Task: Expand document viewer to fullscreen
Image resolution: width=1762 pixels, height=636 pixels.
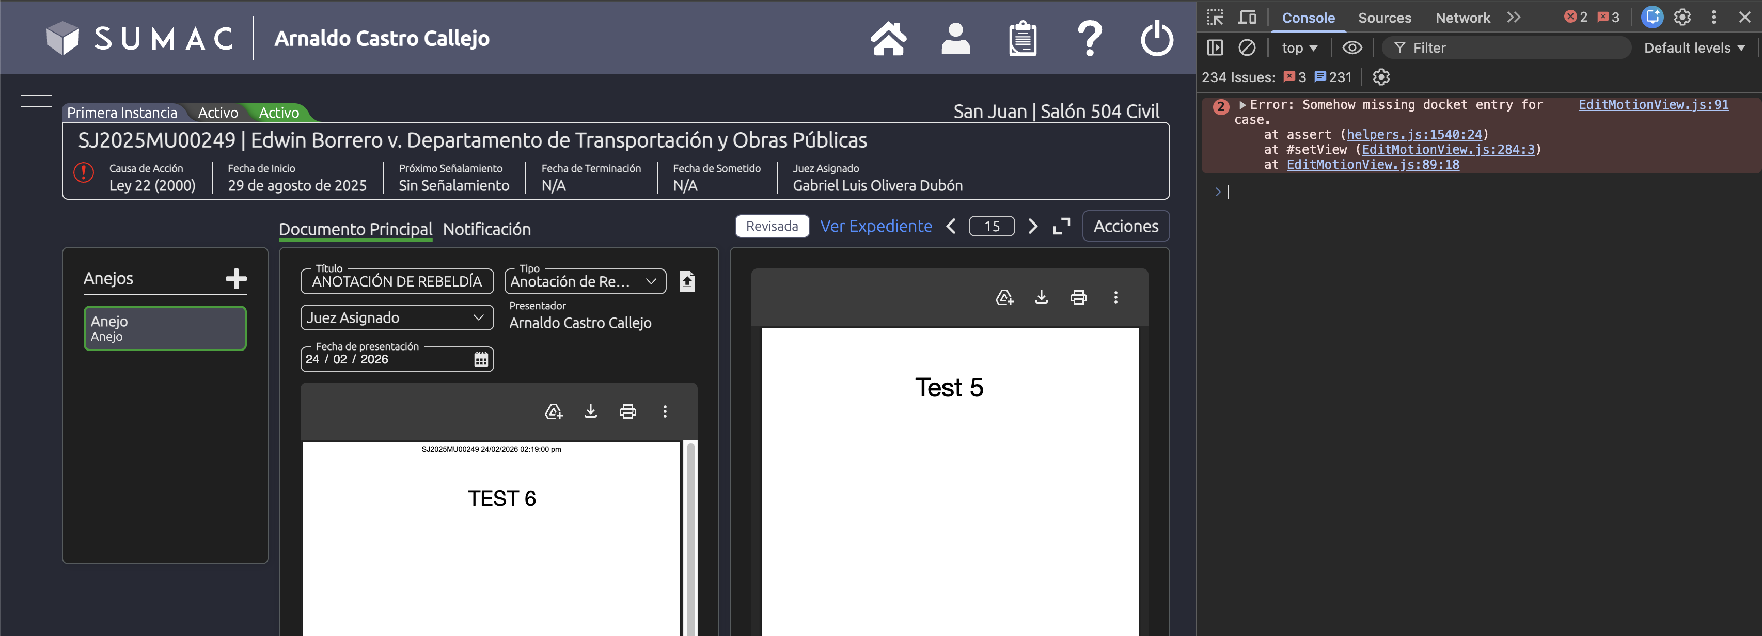Action: [x=1061, y=226]
